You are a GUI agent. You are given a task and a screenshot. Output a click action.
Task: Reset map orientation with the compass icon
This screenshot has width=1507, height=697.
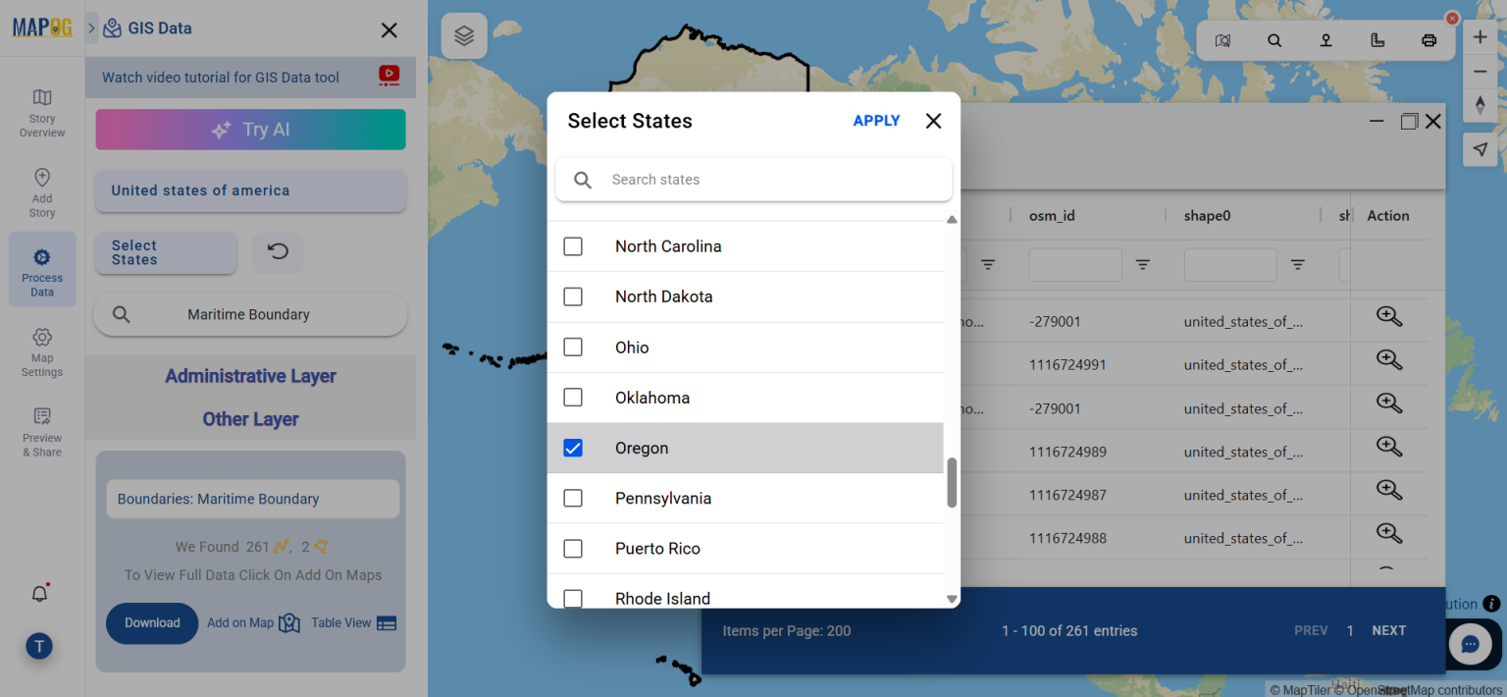coord(1480,105)
